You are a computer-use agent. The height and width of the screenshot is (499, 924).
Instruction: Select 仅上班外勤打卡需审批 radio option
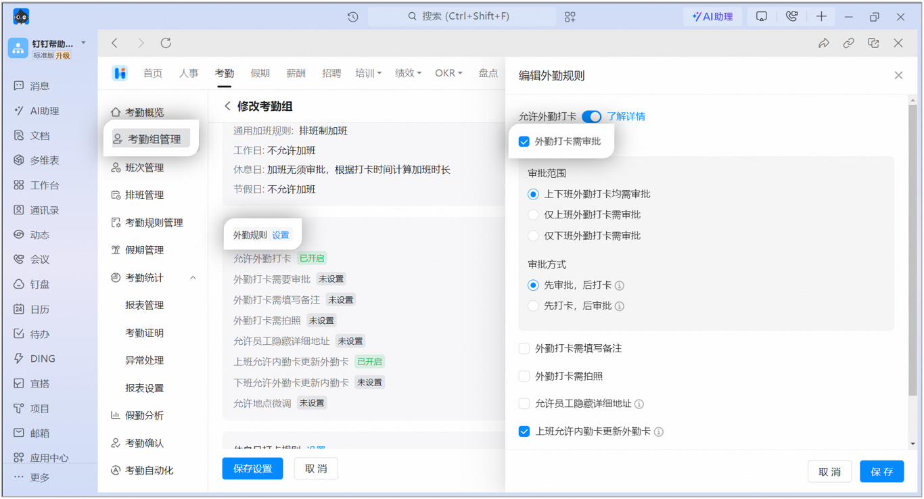tap(533, 215)
